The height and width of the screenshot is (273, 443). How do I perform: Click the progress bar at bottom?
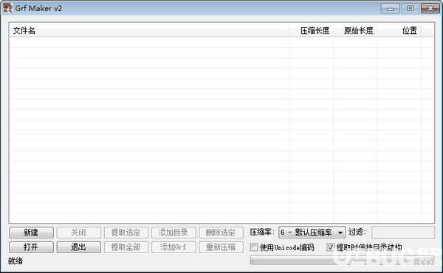click(342, 260)
